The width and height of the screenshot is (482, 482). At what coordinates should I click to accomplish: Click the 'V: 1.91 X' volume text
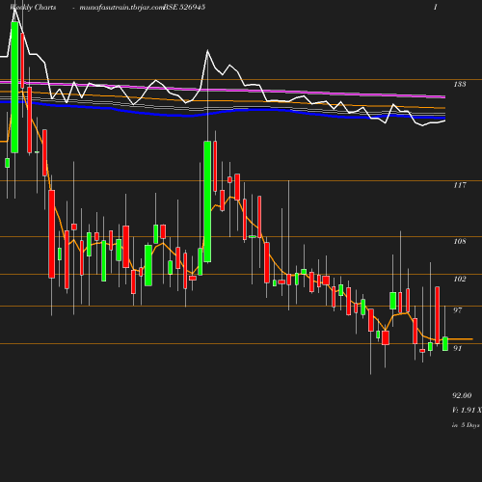(x=467, y=410)
